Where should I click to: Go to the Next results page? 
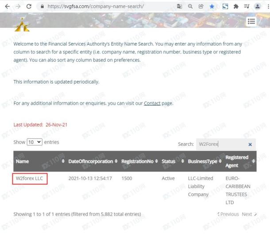pyautogui.click(x=249, y=214)
